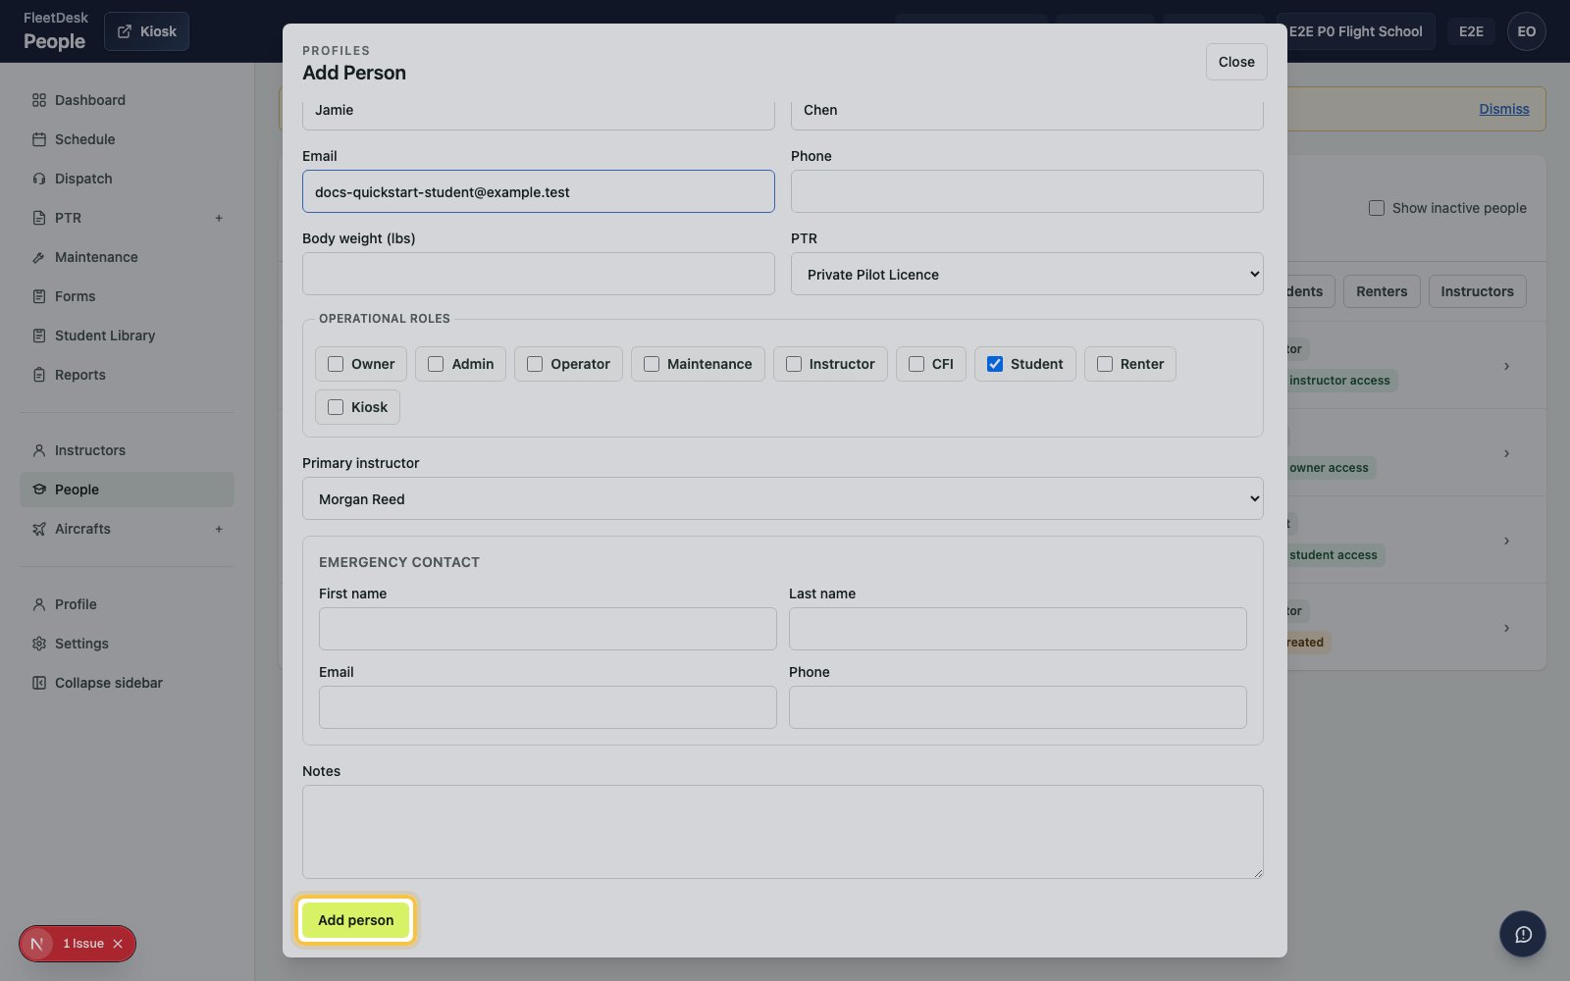Open the EO user avatar
Screen dimensions: 1570x981
point(1527,31)
